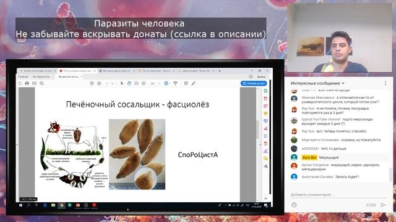This screenshot has width=396, height=222.
Task: Switch to the first browser tab
Action: [x=38, y=71]
